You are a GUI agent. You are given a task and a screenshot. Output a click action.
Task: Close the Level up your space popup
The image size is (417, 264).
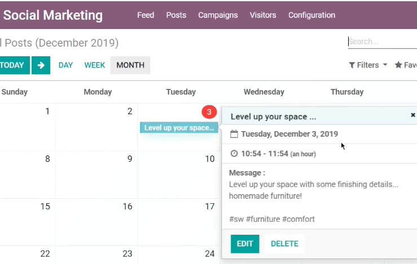412,115
